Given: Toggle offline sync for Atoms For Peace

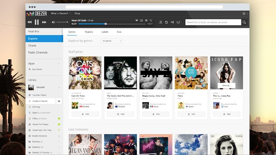Looking at the screenshot, I should click(x=59, y=124).
